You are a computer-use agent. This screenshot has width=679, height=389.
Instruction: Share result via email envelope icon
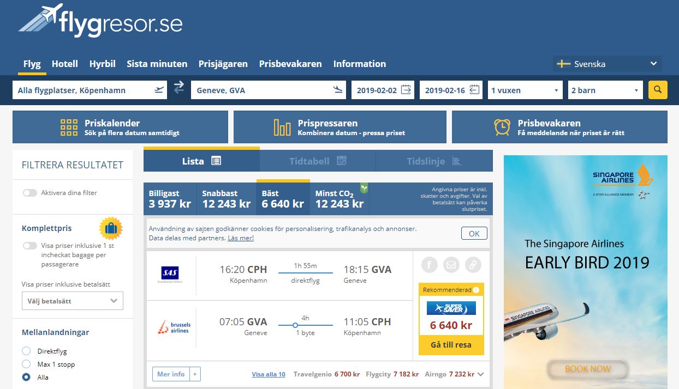pos(451,265)
